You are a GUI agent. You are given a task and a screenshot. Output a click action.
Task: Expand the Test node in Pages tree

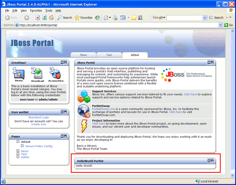(x=18, y=154)
